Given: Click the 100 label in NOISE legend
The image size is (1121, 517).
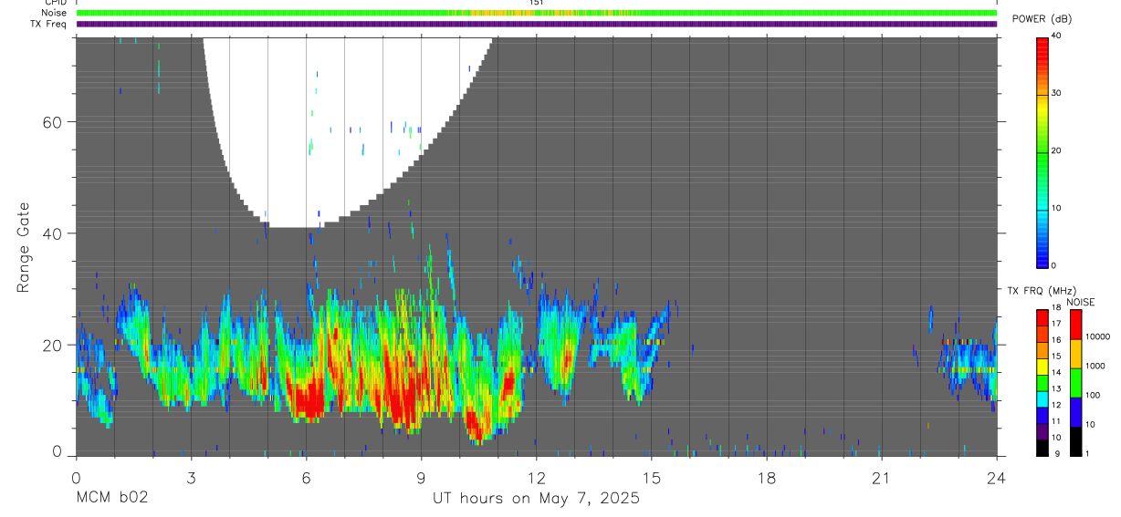Looking at the screenshot, I should (1093, 395).
